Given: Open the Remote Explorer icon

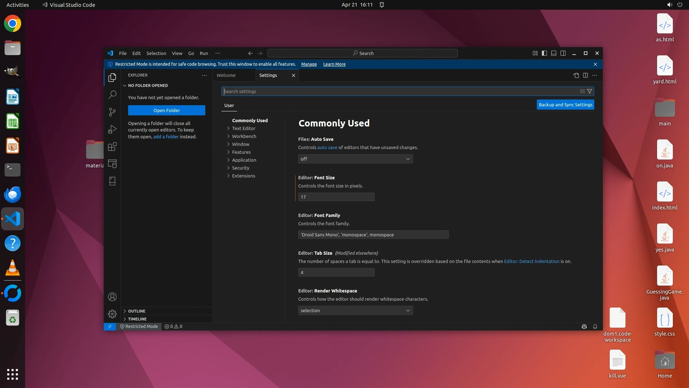Looking at the screenshot, I should pyautogui.click(x=112, y=164).
